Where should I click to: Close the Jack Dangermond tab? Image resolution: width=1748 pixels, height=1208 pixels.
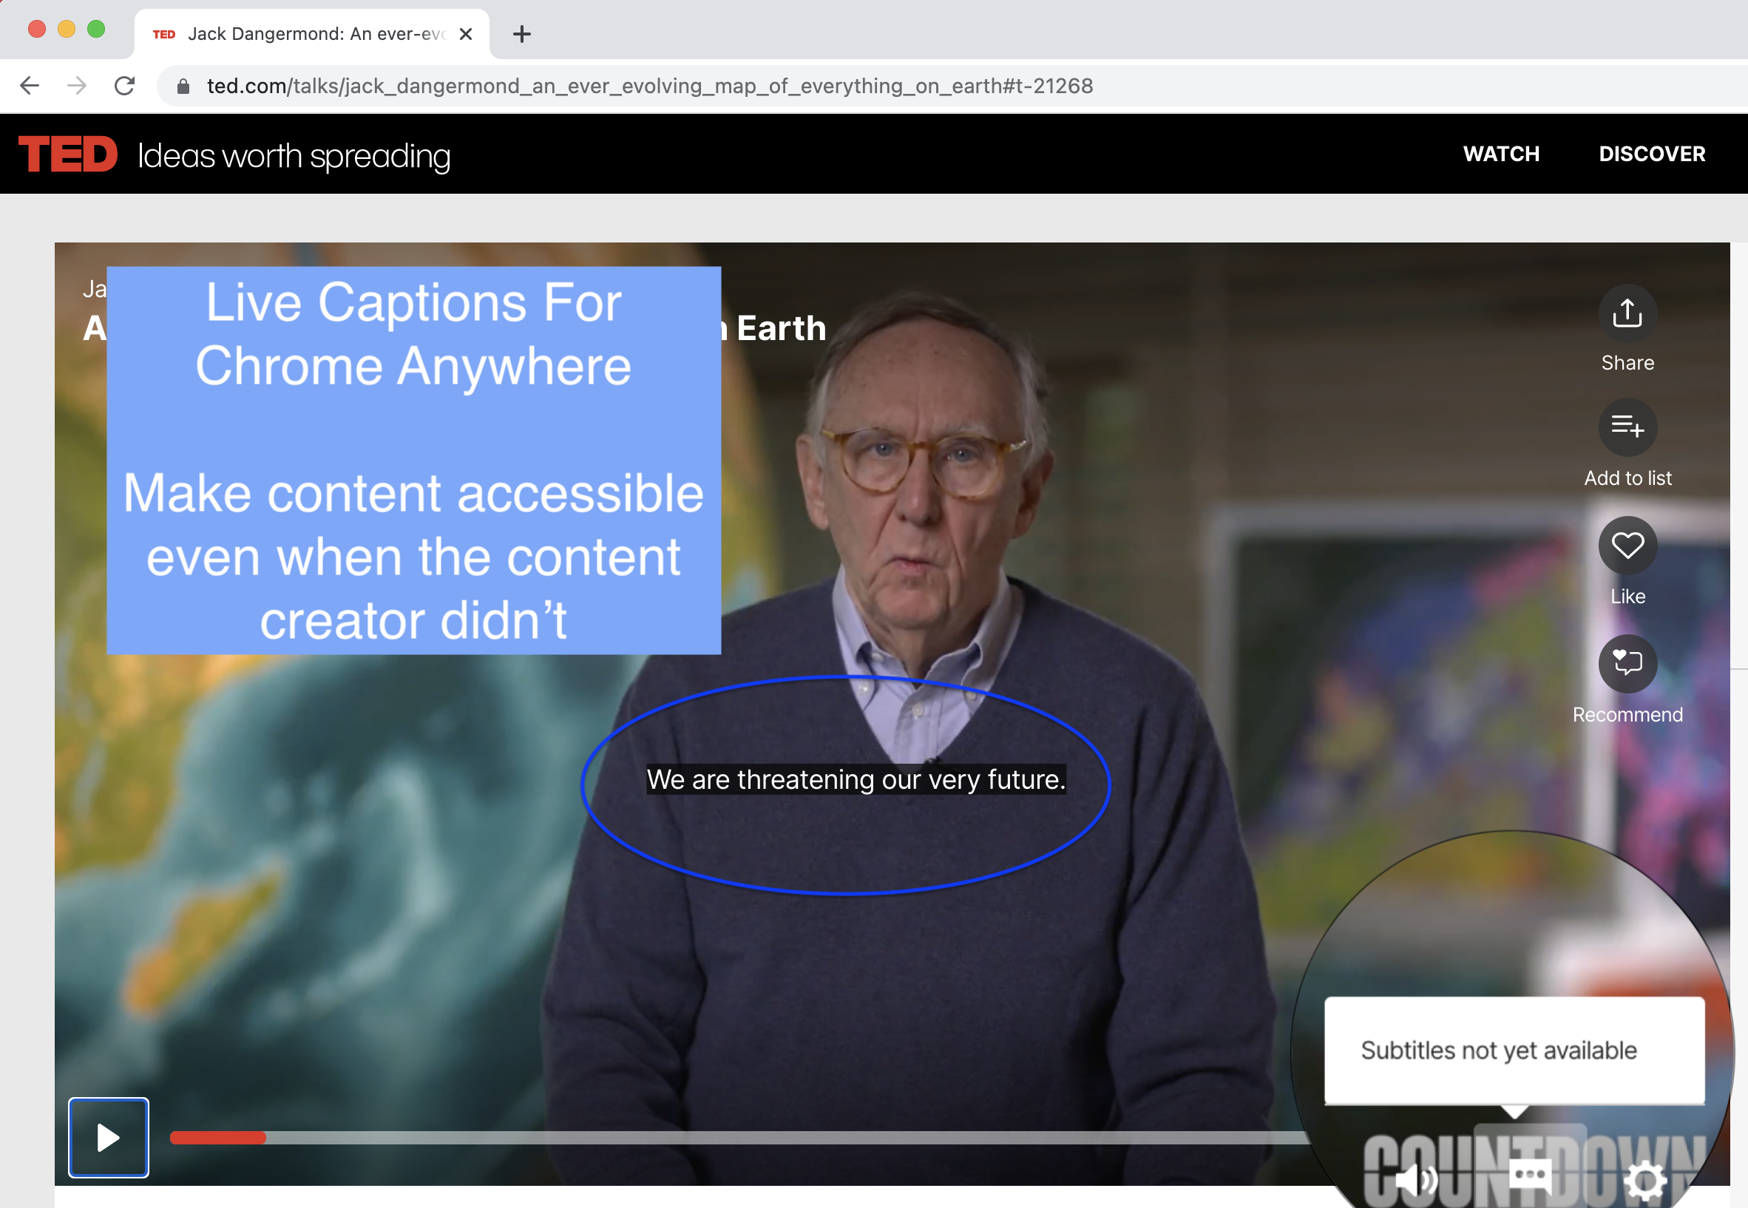click(466, 34)
